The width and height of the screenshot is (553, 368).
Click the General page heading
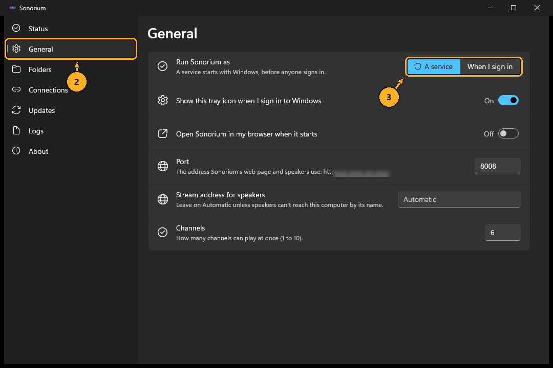point(173,33)
